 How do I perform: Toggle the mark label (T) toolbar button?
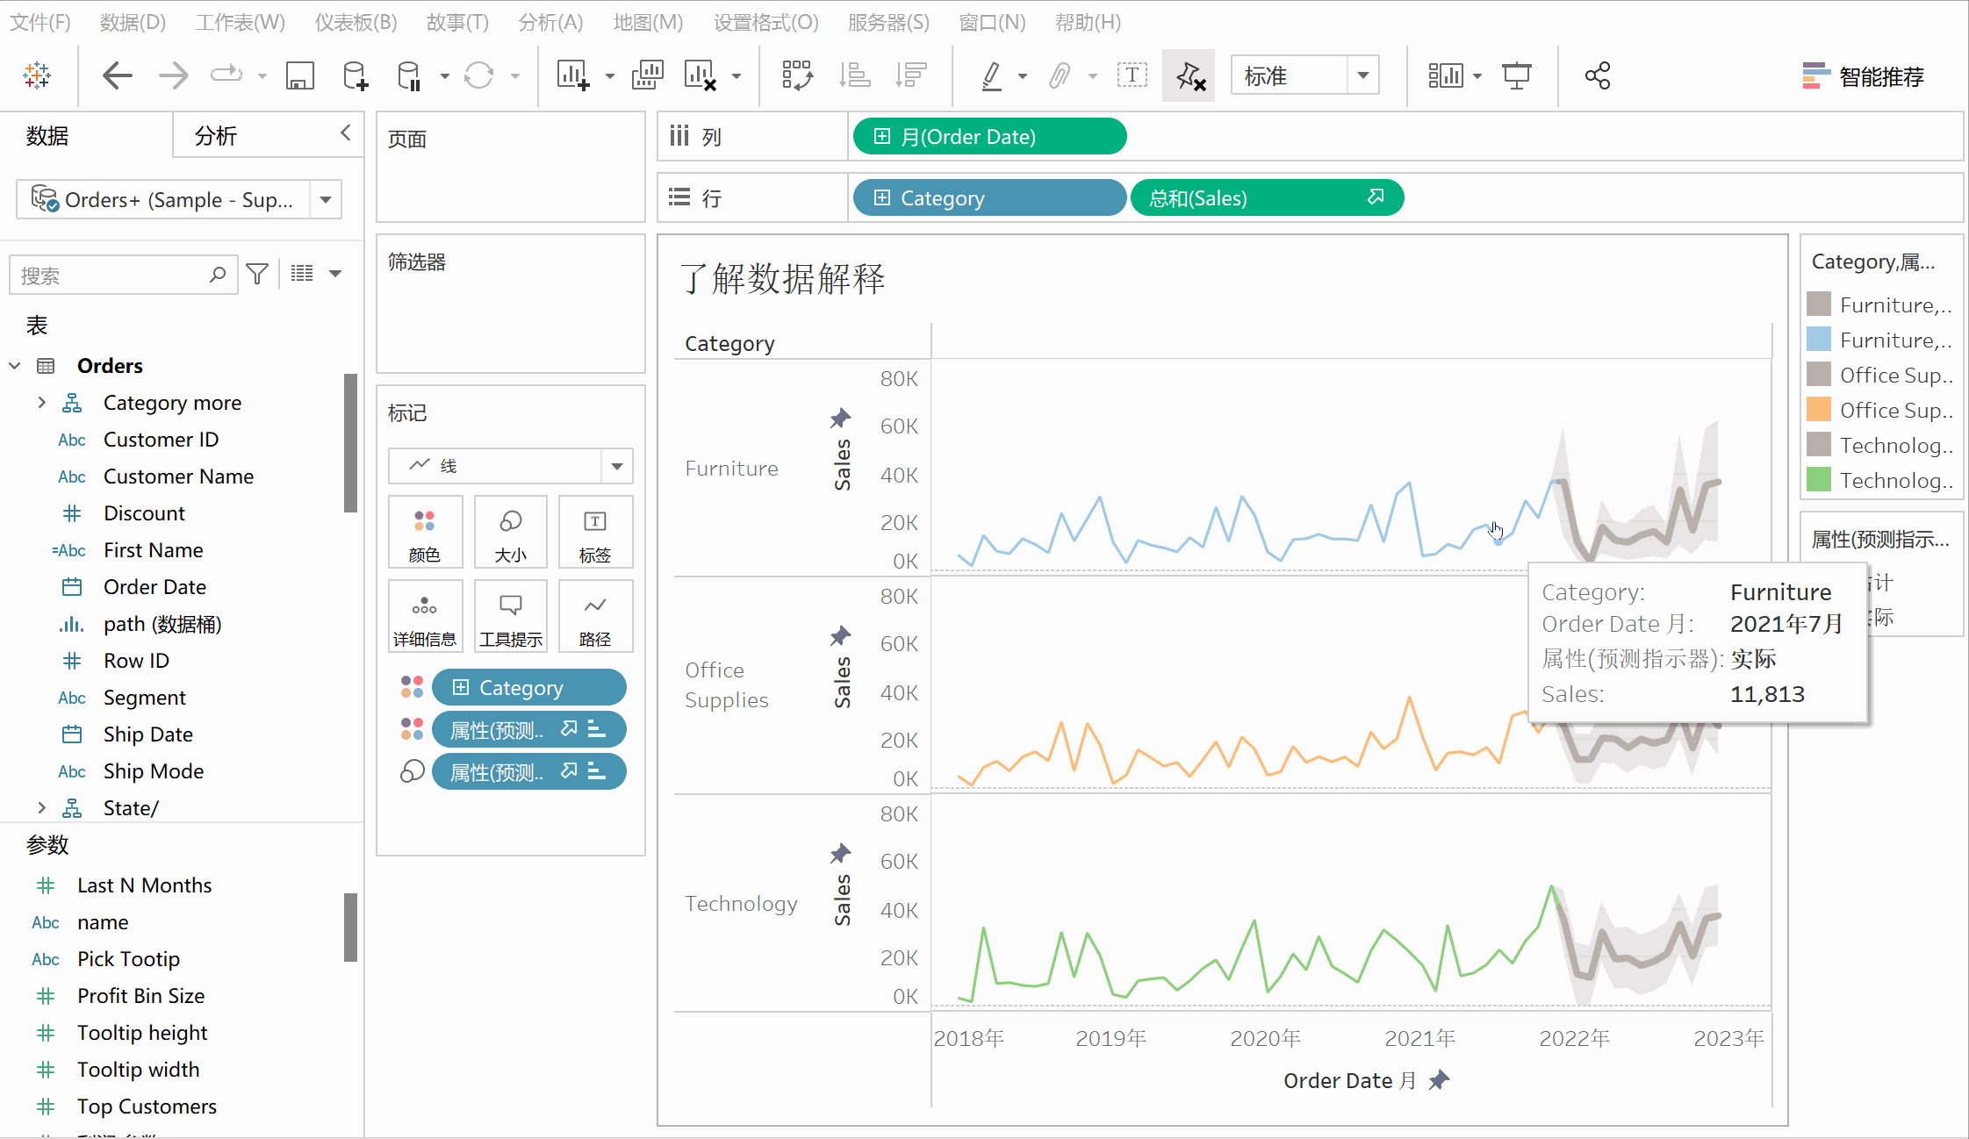[x=1132, y=76]
